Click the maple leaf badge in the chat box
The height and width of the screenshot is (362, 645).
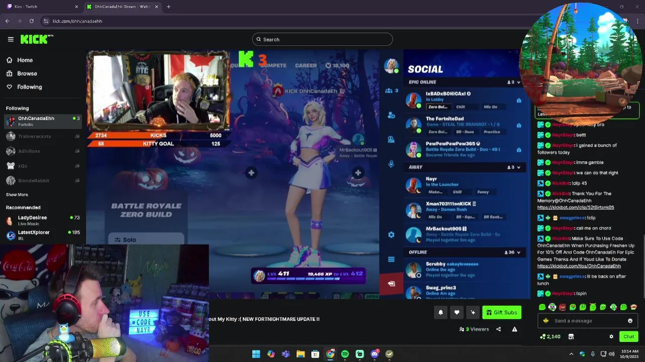tap(546, 321)
